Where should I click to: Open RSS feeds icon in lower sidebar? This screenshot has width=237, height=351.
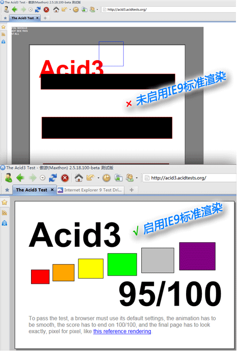[5, 213]
